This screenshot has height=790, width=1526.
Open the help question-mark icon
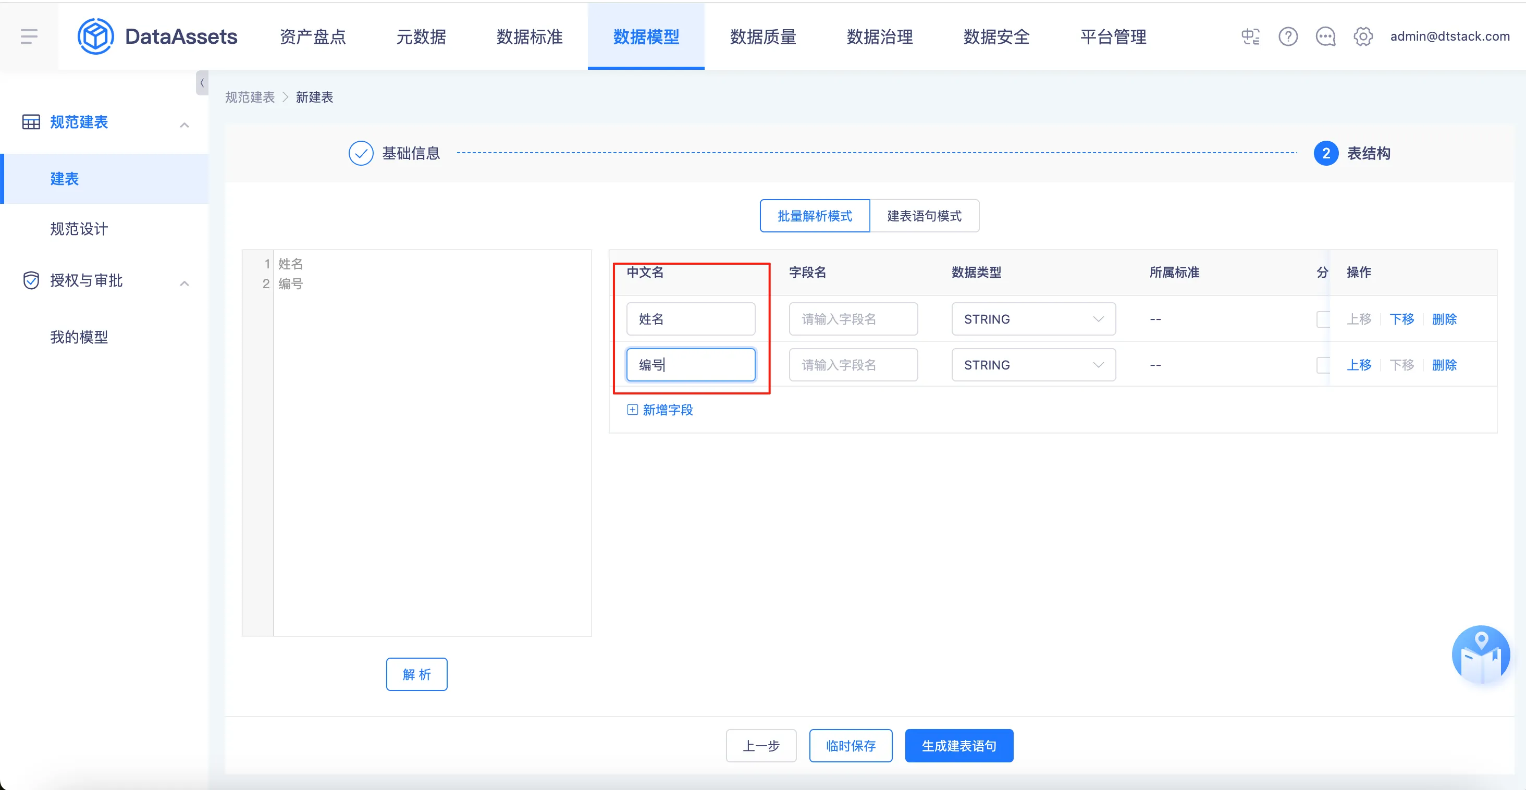pyautogui.click(x=1288, y=36)
